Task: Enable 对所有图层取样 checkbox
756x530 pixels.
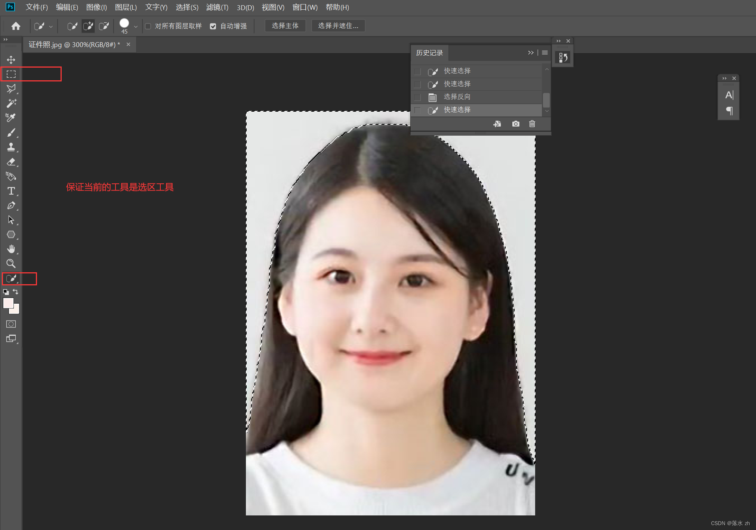Action: click(x=148, y=26)
